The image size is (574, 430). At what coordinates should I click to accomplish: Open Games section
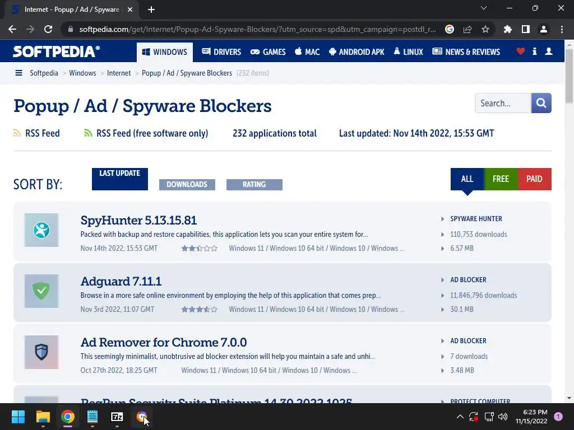[268, 52]
